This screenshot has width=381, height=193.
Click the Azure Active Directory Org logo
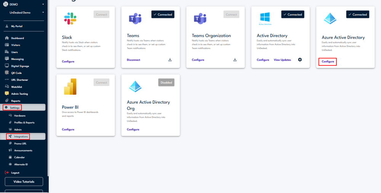pos(135,87)
